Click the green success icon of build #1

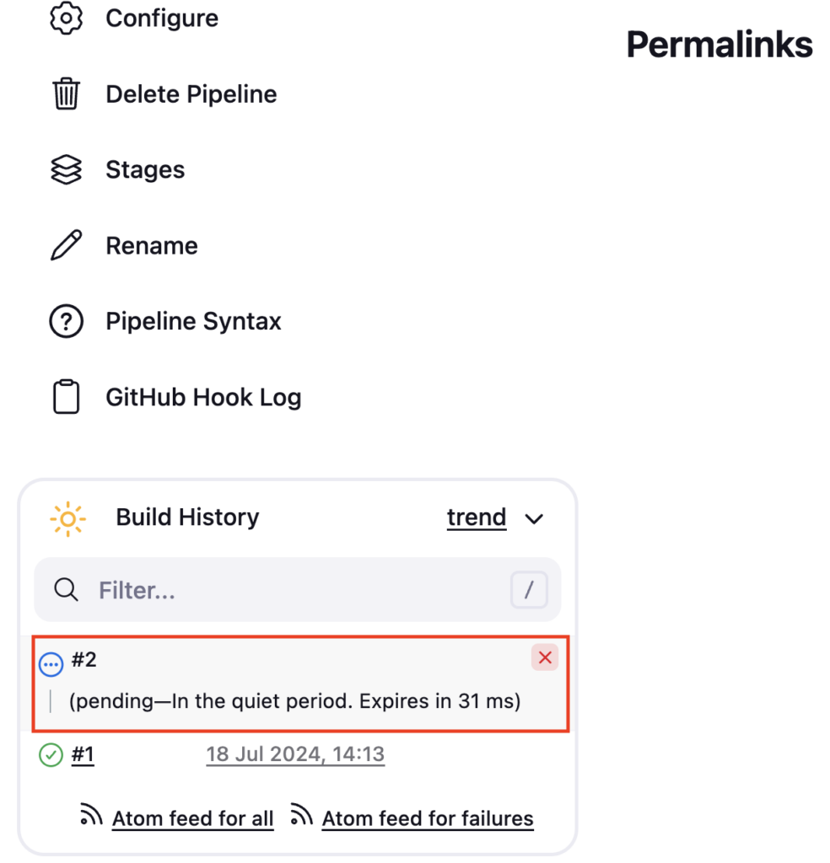[51, 754]
